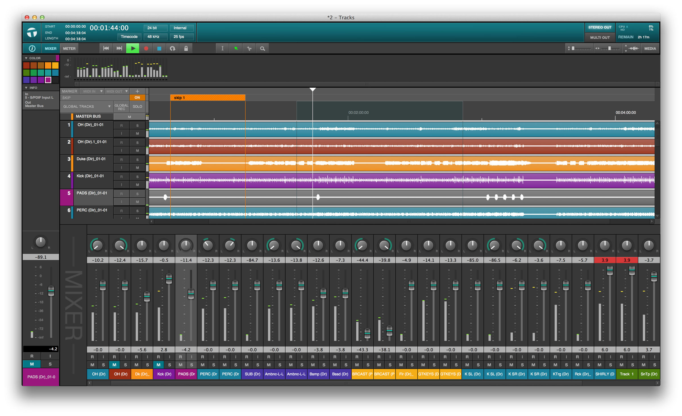The height and width of the screenshot is (416, 682).
Task: Select the magnifier zoom tool
Action: tap(262, 49)
